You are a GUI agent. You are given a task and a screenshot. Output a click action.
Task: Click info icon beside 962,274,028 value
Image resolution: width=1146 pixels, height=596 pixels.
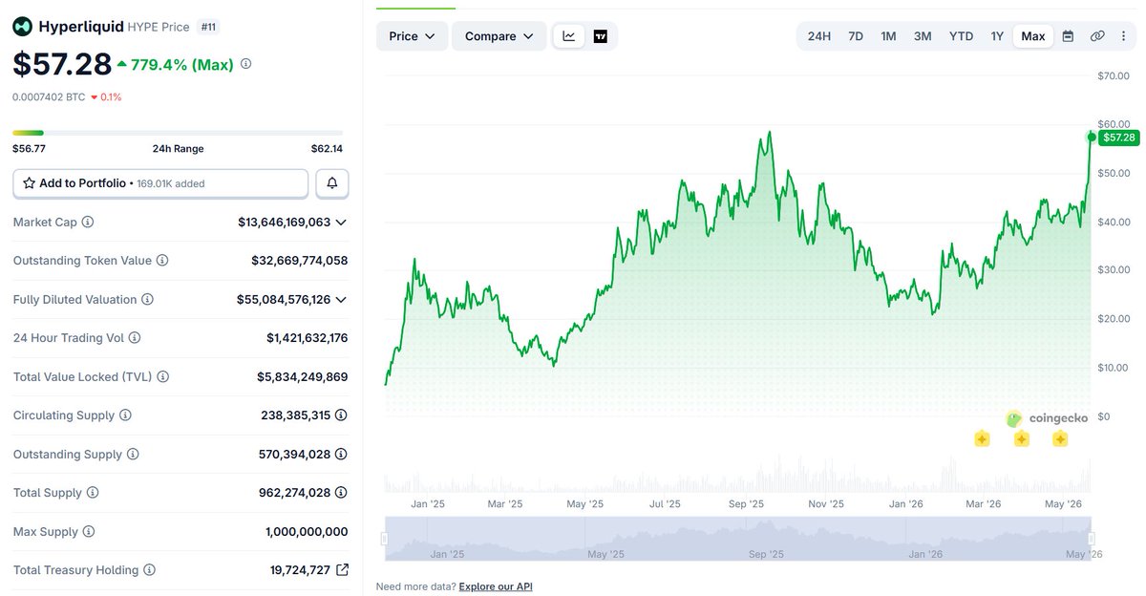341,493
